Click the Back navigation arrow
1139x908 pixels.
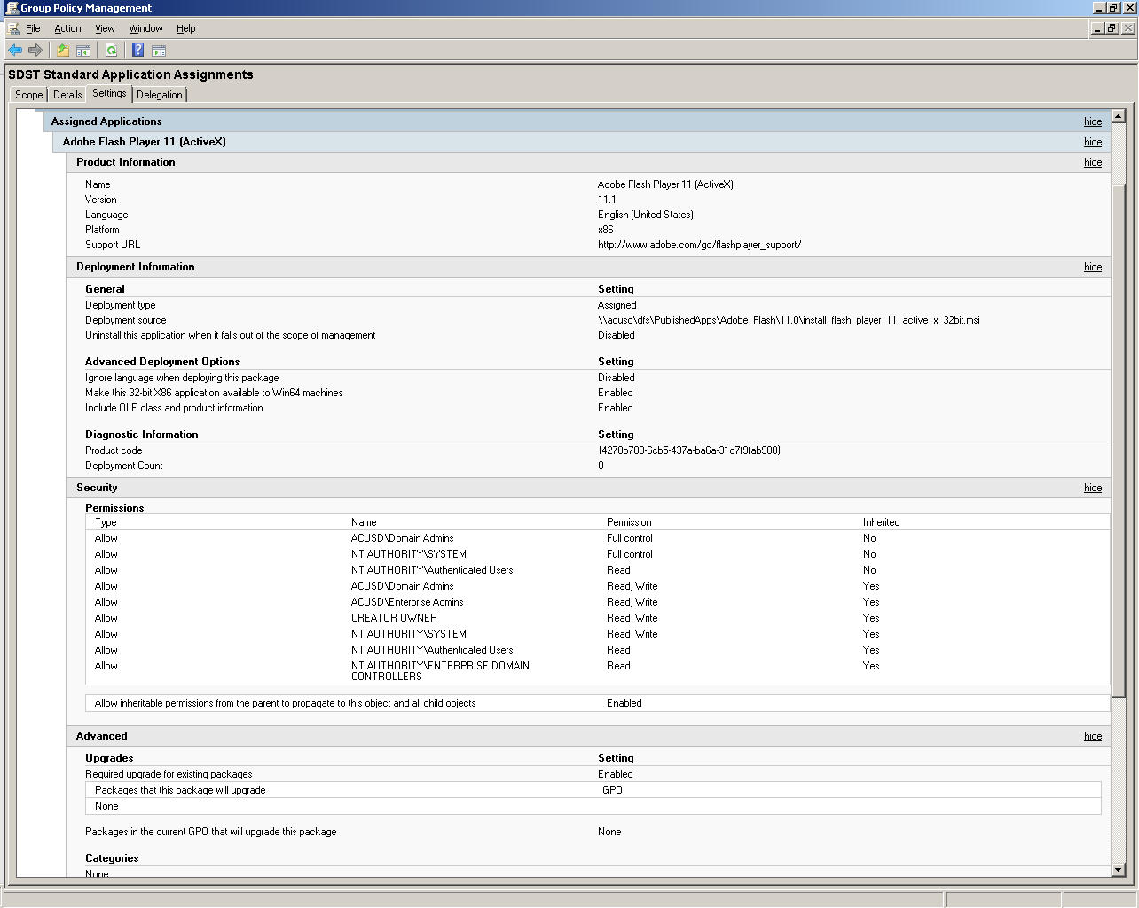click(14, 50)
